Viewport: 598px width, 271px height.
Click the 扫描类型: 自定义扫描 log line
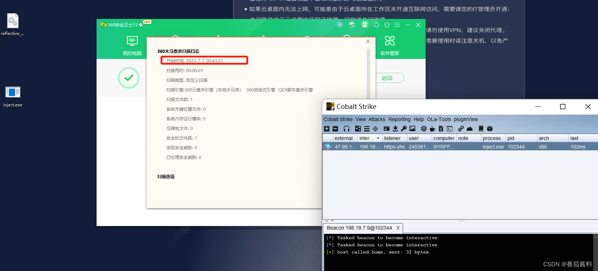[187, 80]
